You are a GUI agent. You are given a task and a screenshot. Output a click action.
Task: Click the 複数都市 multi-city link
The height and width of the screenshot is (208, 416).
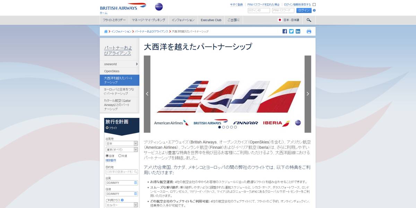tap(111, 161)
